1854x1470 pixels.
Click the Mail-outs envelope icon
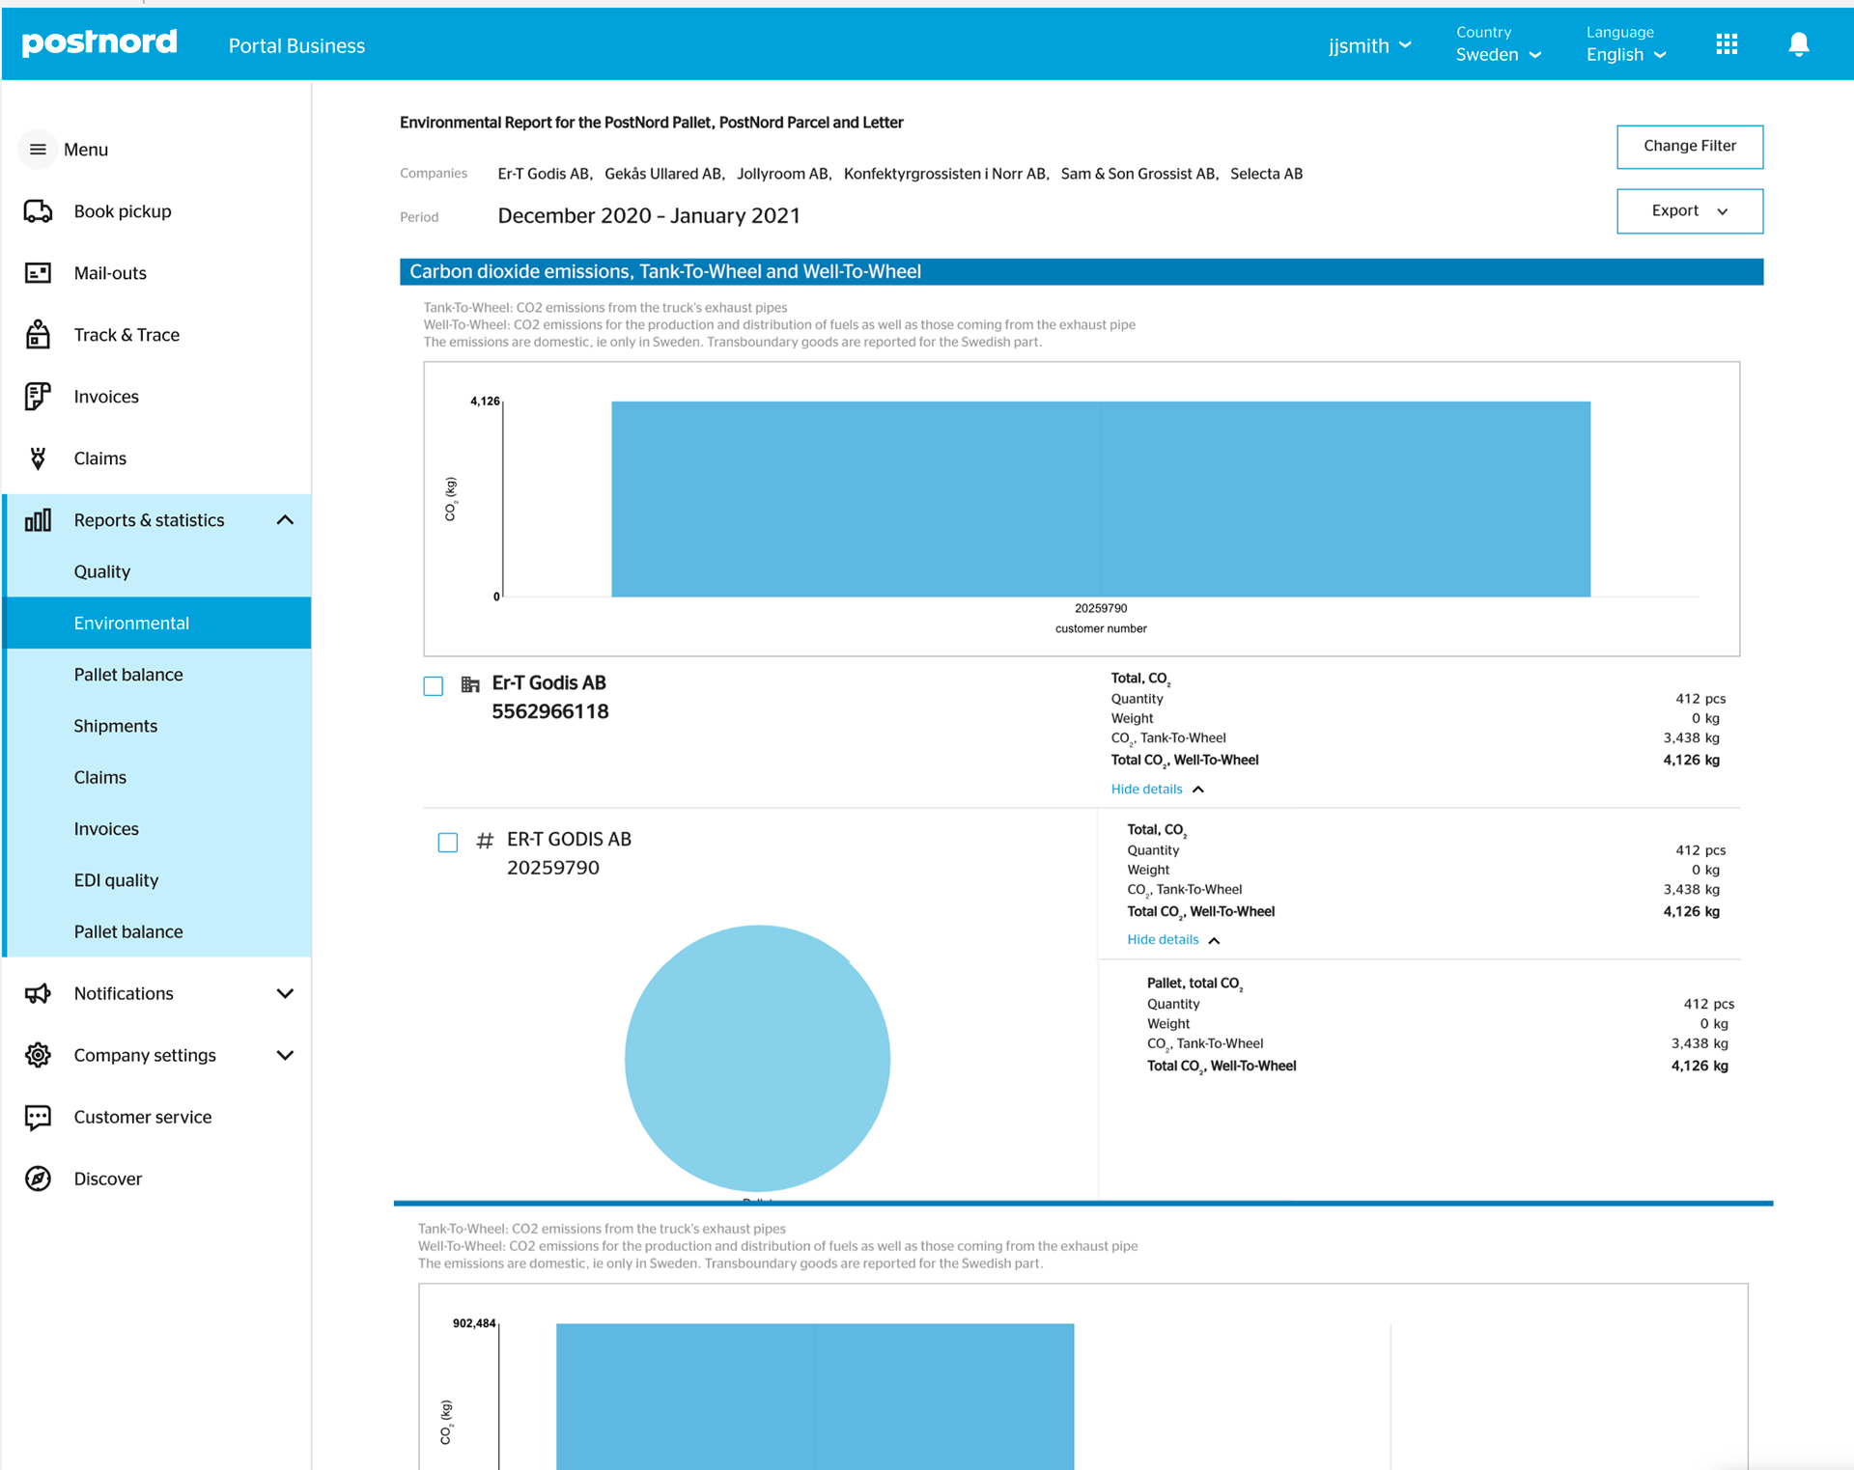tap(38, 273)
